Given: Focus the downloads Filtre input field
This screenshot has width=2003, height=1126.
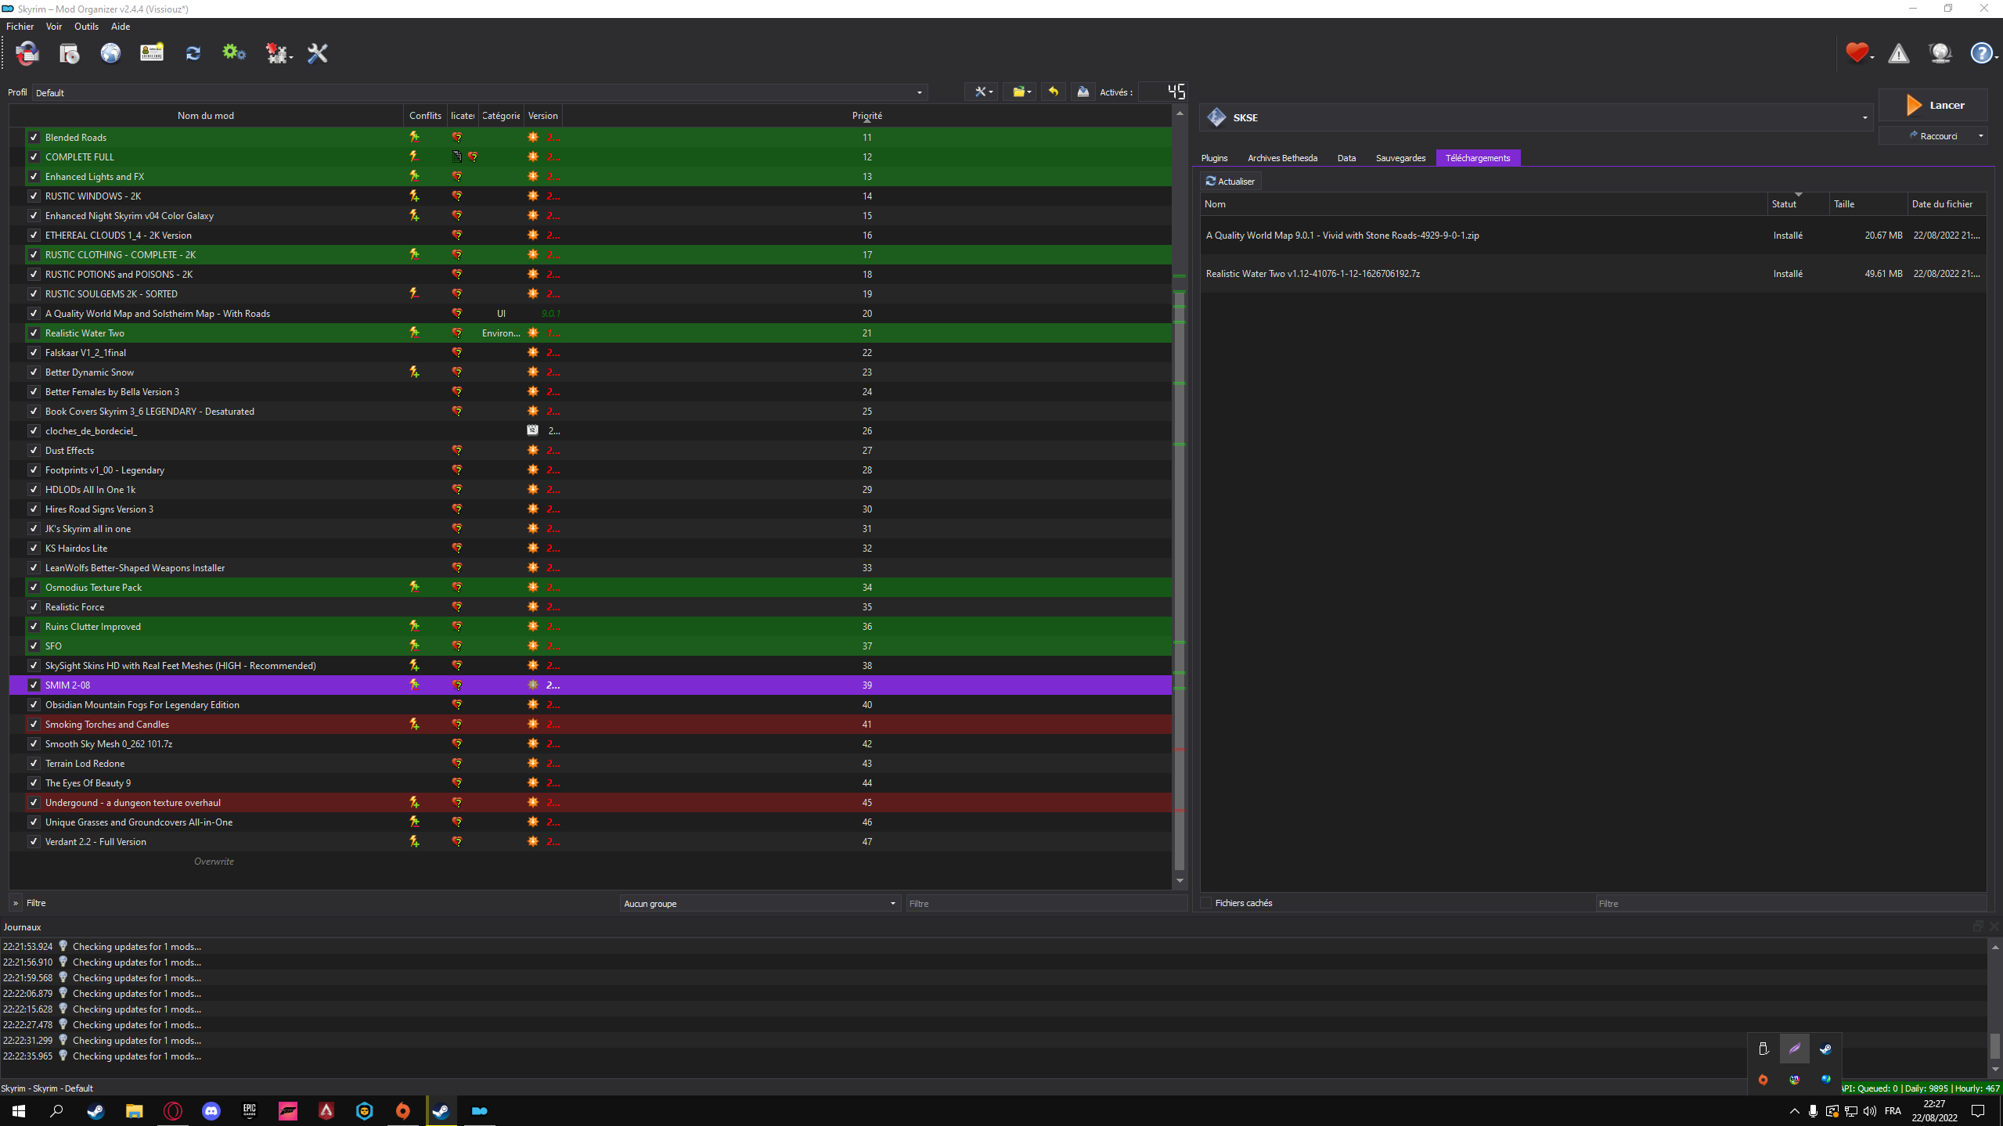Looking at the screenshot, I should point(1790,904).
